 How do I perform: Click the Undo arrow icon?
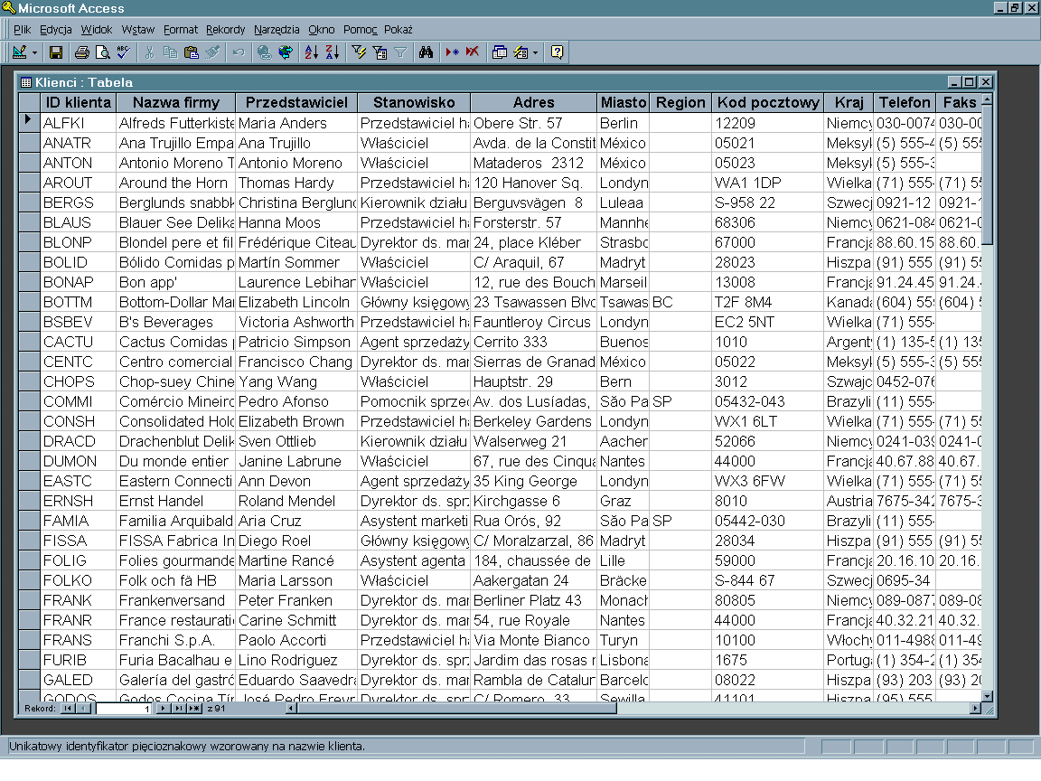click(x=239, y=52)
